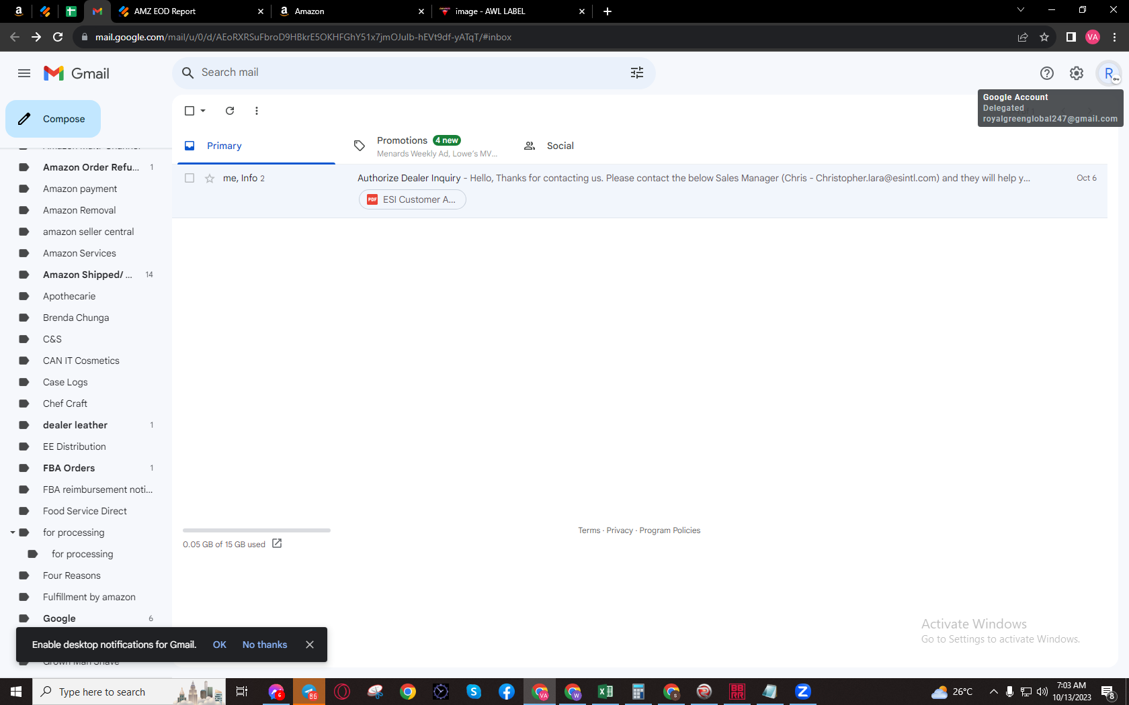Open the ESI Customer PDF attachment
This screenshot has height=705, width=1129.
(413, 199)
